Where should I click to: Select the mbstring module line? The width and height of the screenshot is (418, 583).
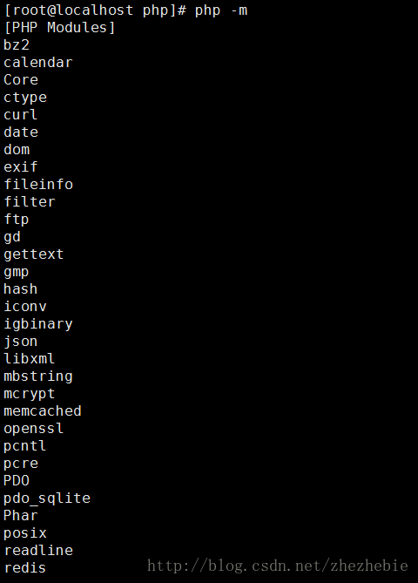click(38, 376)
